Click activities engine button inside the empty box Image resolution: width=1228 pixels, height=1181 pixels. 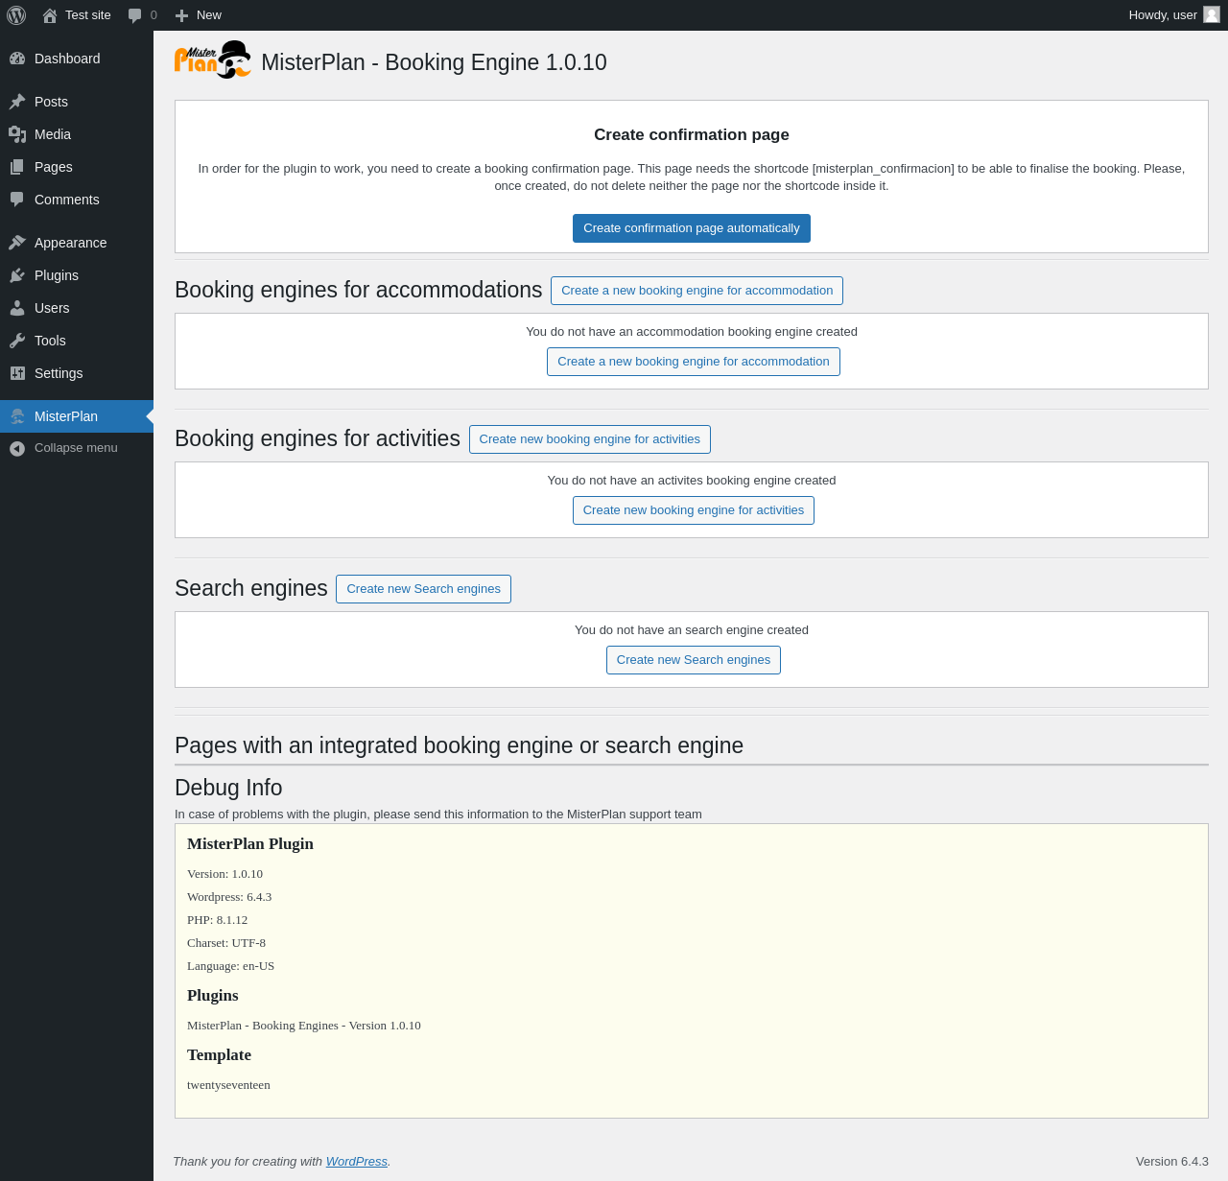click(x=693, y=510)
